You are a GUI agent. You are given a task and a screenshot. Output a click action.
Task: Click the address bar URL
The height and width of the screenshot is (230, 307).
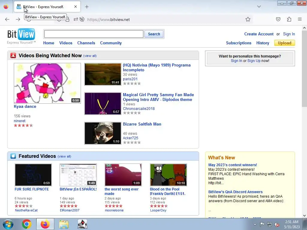click(x=109, y=19)
